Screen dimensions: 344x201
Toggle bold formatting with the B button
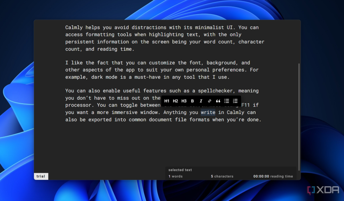[x=192, y=101]
